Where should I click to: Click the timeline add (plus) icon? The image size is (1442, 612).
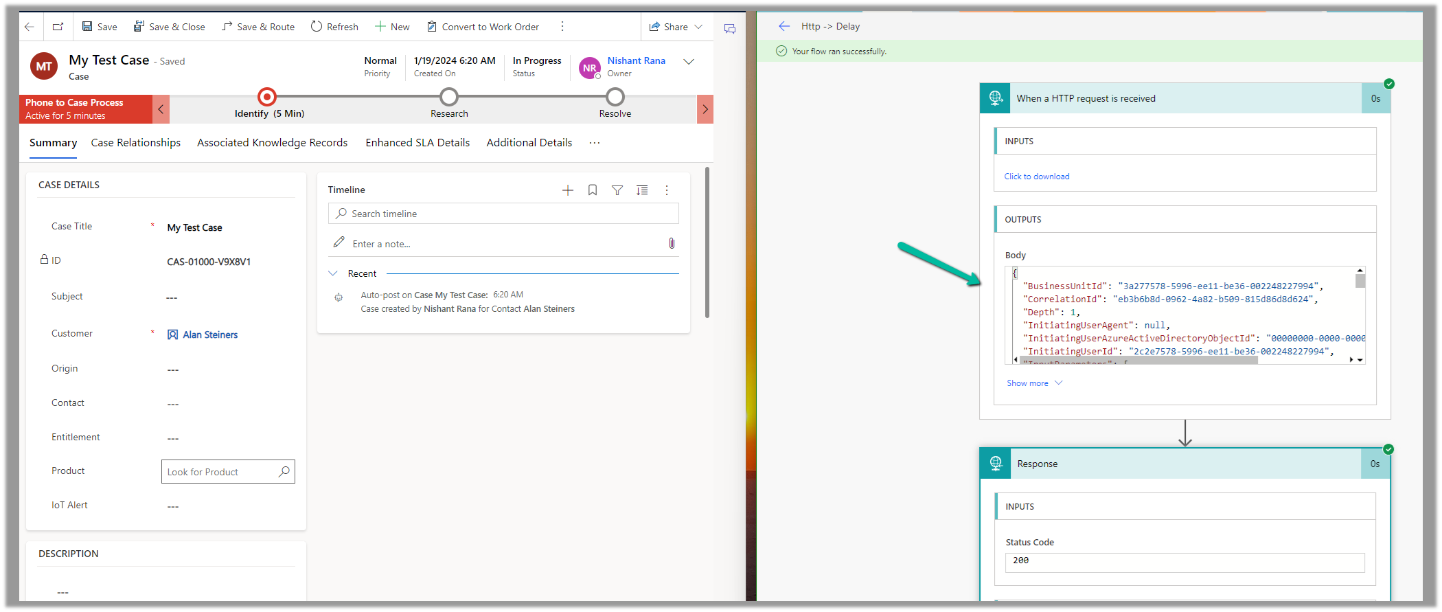point(567,190)
